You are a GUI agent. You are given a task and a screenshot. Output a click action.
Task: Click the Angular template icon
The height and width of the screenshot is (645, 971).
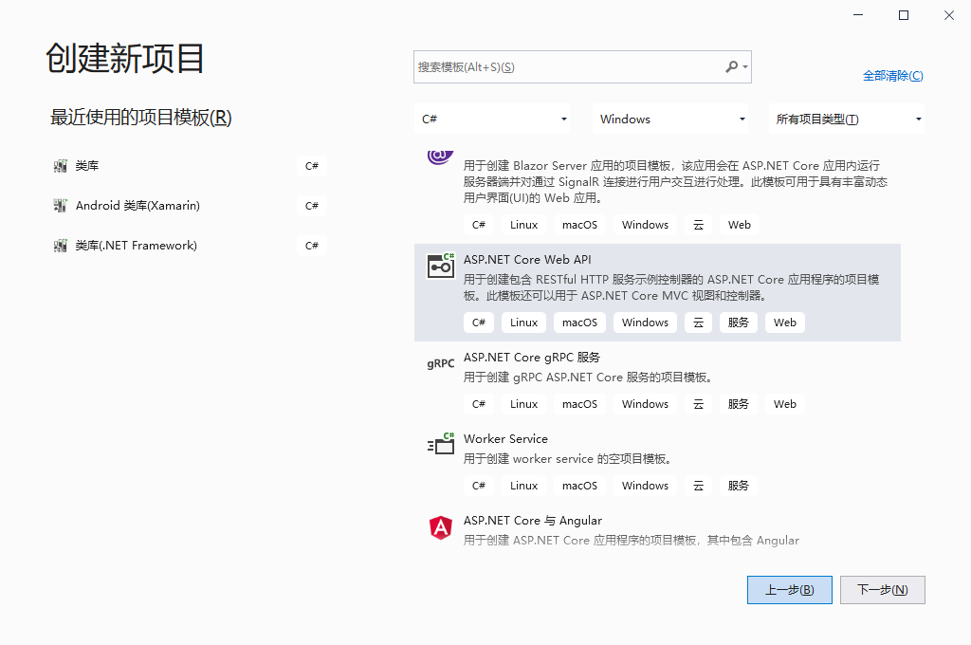pyautogui.click(x=441, y=527)
